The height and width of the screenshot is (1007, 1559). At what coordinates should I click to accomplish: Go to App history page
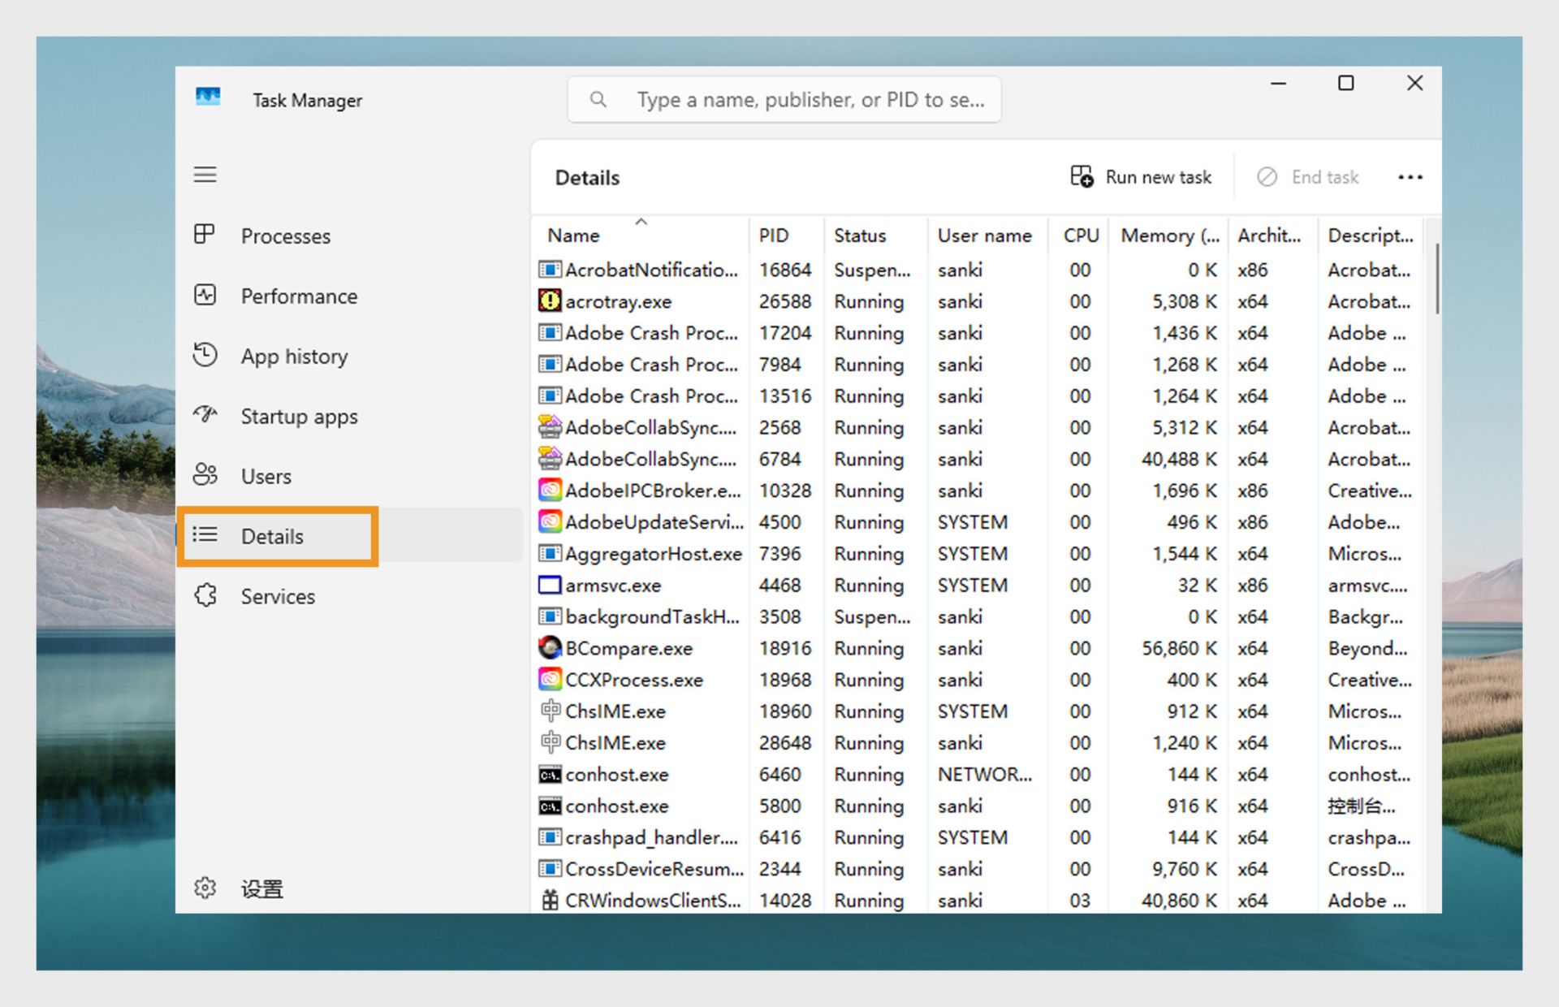[293, 357]
